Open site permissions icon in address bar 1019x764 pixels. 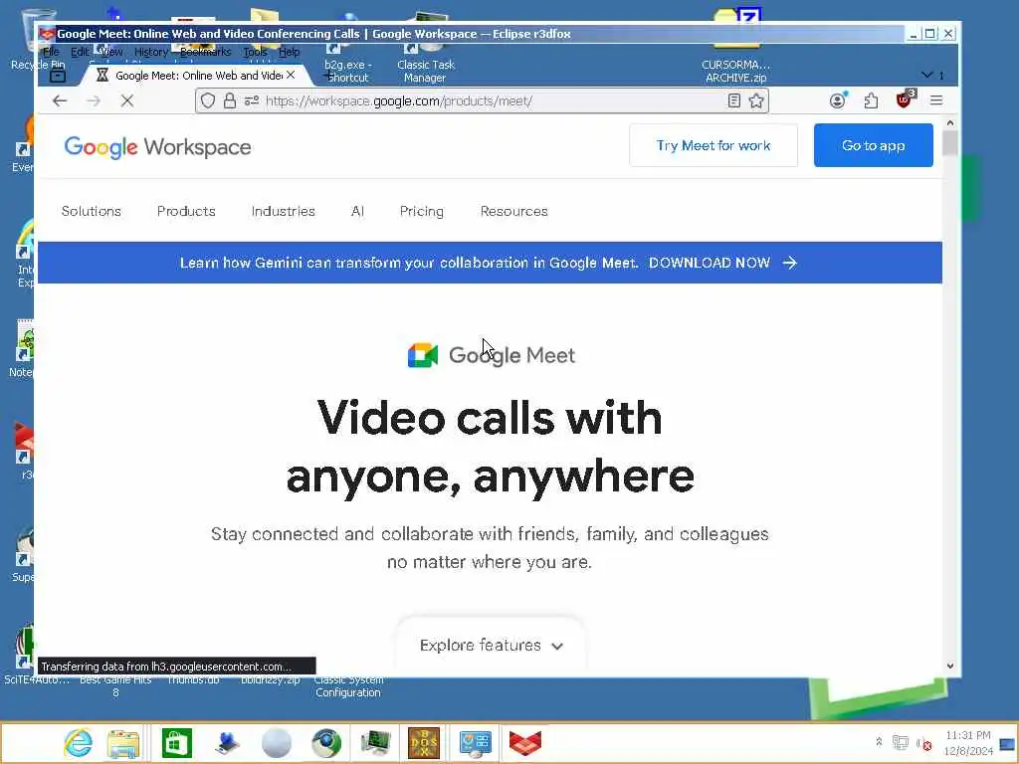tap(252, 100)
